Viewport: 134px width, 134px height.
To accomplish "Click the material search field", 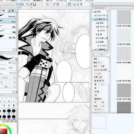I will [x=101, y=55].
